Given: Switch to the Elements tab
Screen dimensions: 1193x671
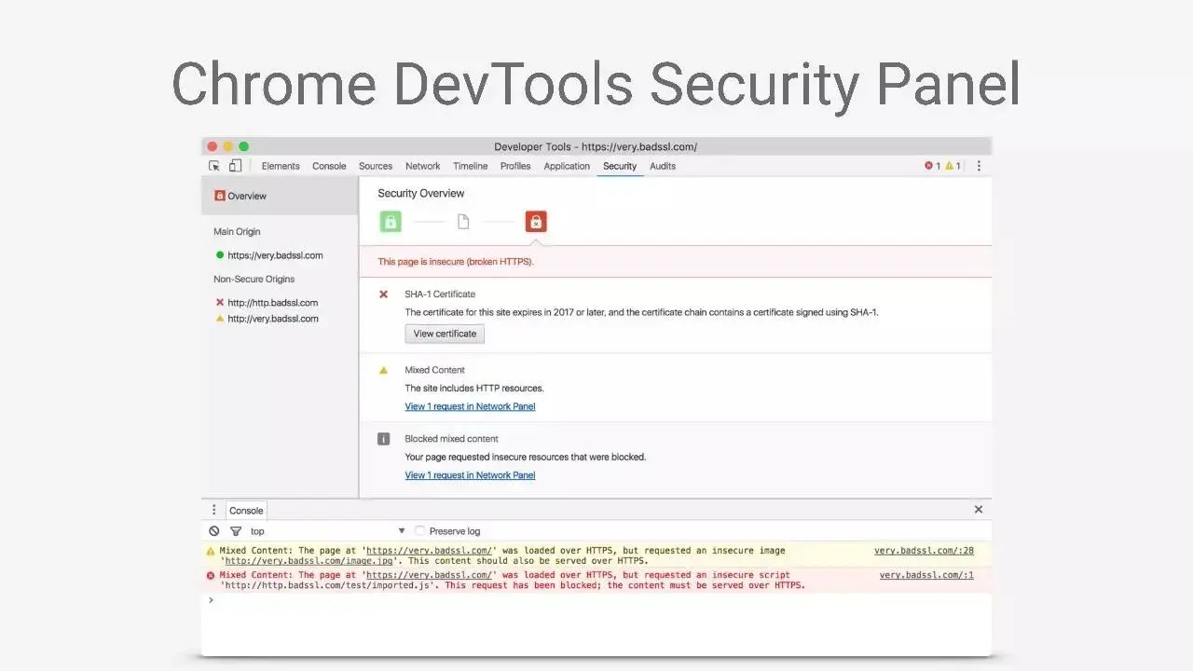Looking at the screenshot, I should coord(281,166).
